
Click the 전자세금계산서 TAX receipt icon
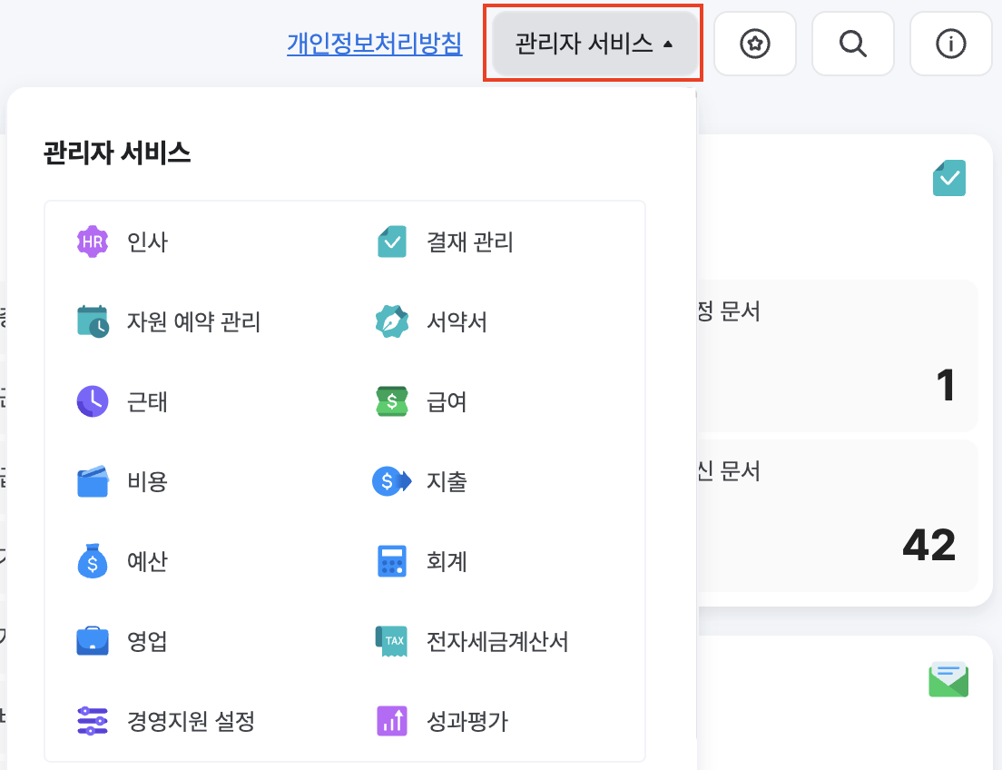click(391, 642)
